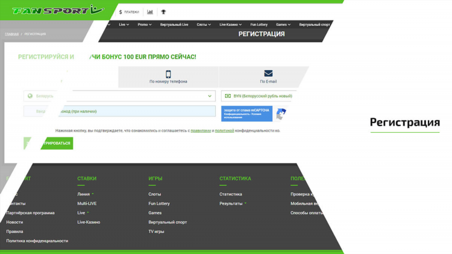Click the green Зарегистрироваться button
452x254 pixels.
pyautogui.click(x=48, y=143)
